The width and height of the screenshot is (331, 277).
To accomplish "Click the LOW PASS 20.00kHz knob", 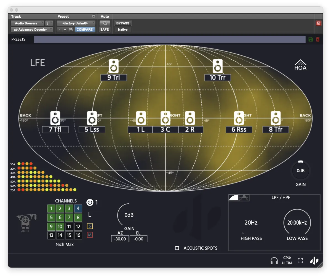I will pos(297,222).
